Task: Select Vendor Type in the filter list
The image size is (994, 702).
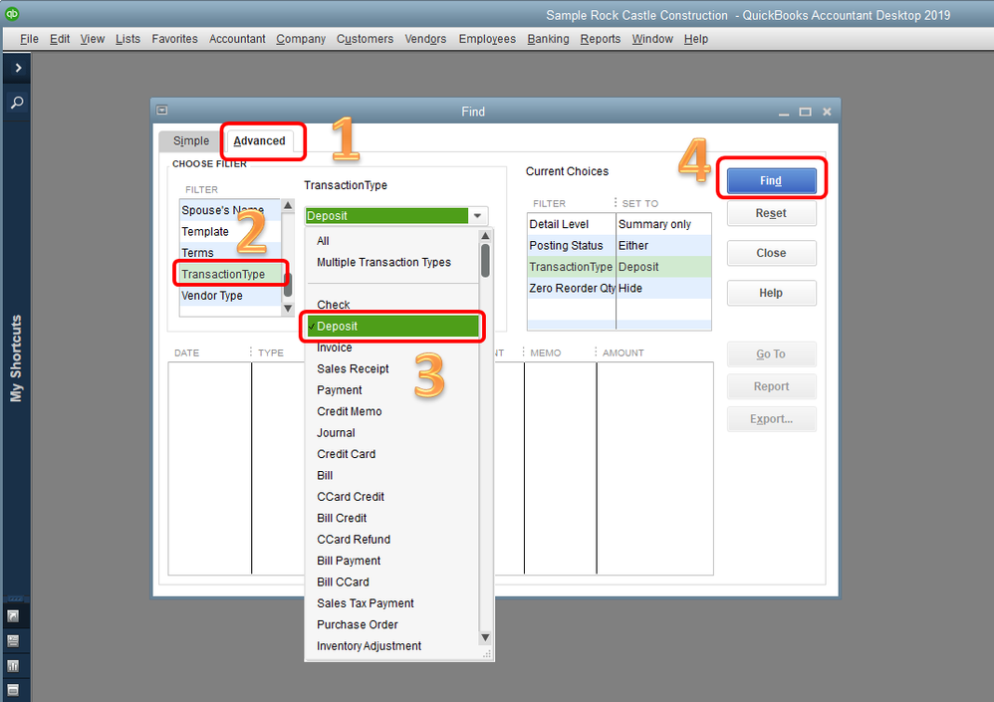Action: [x=230, y=296]
